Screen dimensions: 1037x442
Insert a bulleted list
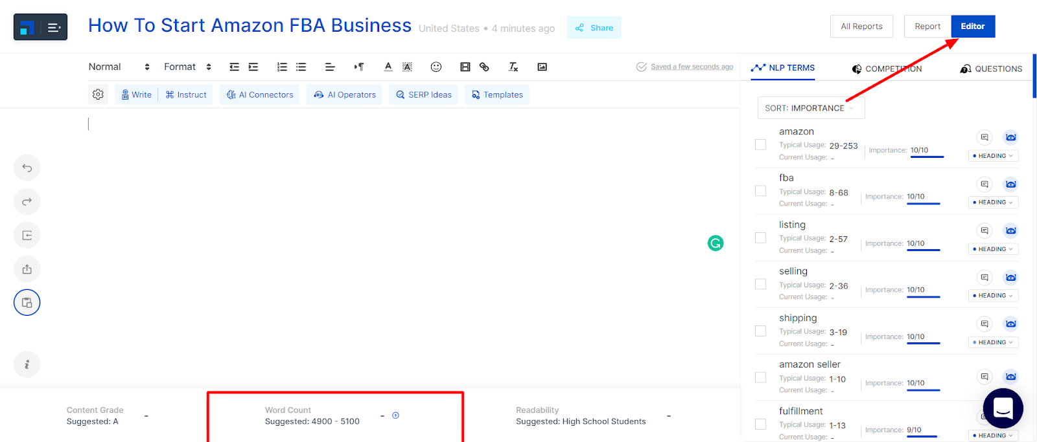(301, 67)
